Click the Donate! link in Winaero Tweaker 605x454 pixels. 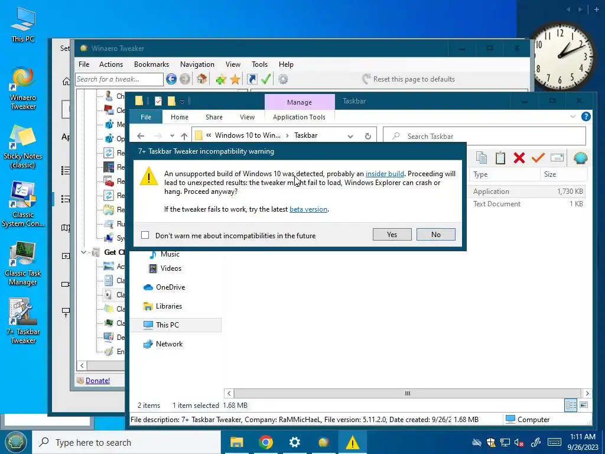pos(97,380)
